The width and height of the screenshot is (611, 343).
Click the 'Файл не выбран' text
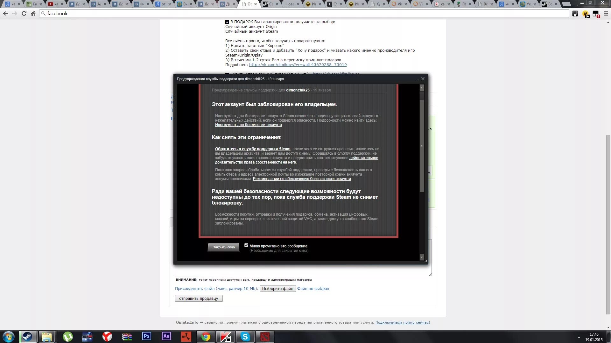click(x=313, y=288)
